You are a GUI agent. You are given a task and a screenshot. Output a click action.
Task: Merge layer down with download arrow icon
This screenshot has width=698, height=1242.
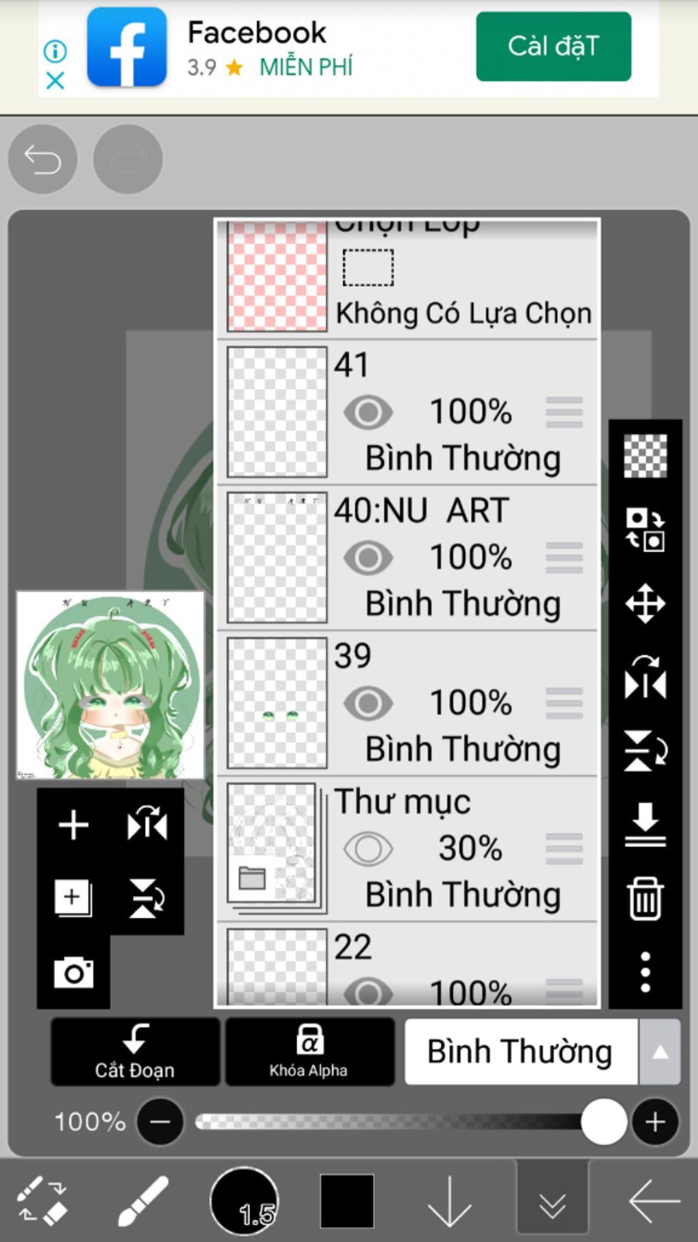(645, 825)
